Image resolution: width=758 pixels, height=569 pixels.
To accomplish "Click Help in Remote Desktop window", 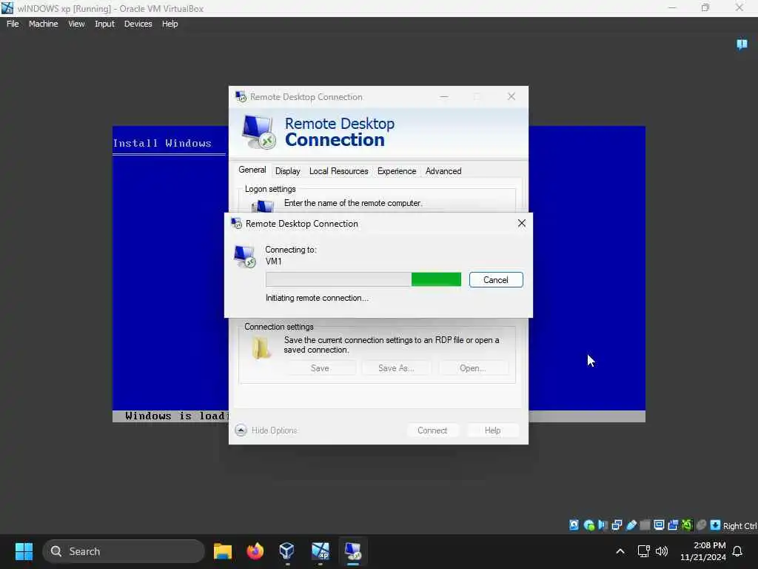I will 492,430.
